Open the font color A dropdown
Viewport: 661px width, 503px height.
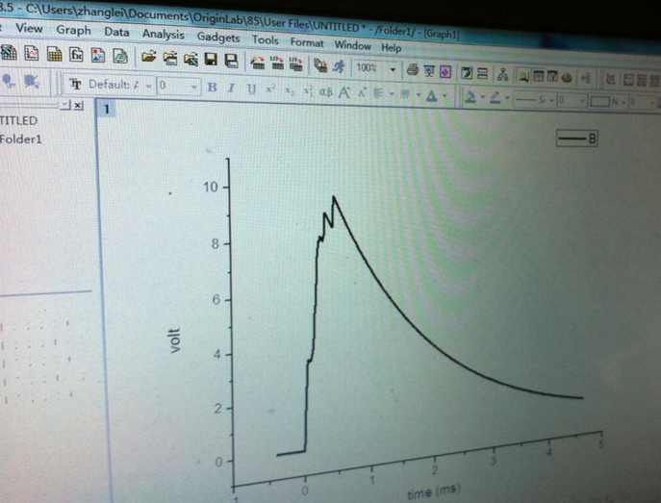(x=444, y=95)
